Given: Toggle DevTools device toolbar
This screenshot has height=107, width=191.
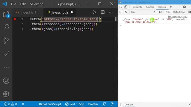Looking at the screenshot, I should click(x=126, y=7).
